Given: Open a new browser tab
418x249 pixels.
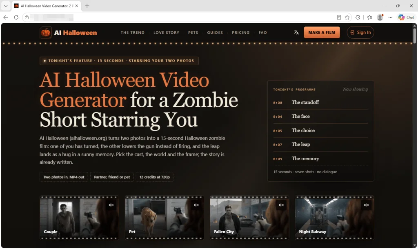Looking at the screenshot, I should [87, 6].
